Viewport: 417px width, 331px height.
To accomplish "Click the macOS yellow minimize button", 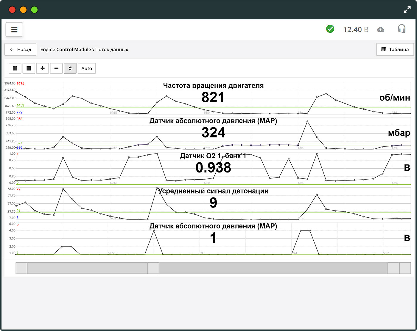I will (x=23, y=10).
